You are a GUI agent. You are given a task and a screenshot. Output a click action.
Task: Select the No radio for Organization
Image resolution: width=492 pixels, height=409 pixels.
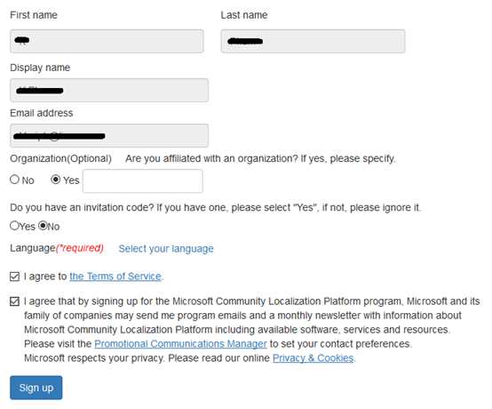coord(14,180)
